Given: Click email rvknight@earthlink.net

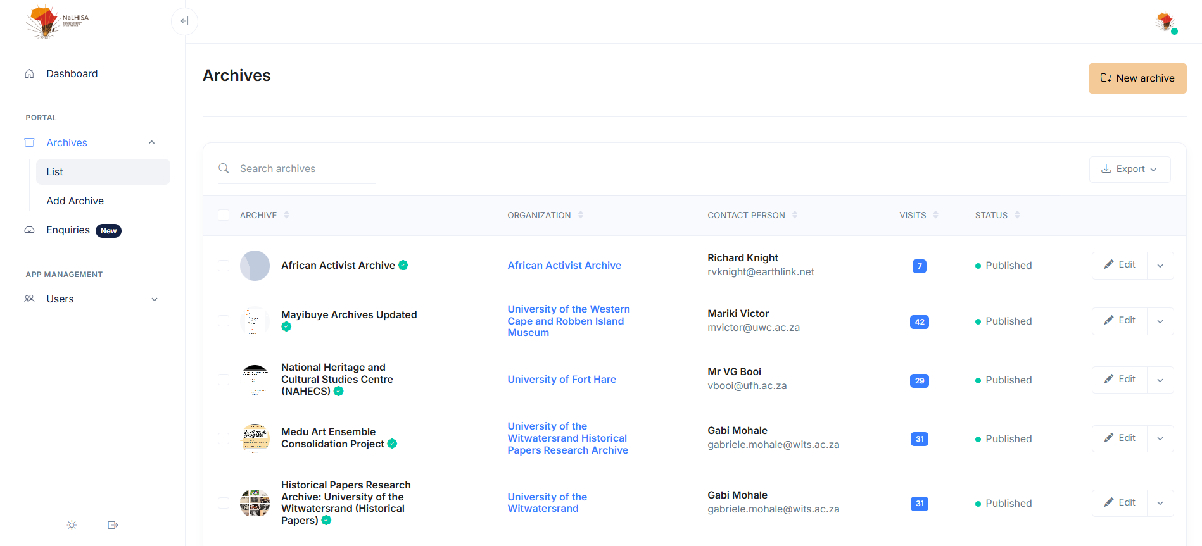Looking at the screenshot, I should point(761,272).
